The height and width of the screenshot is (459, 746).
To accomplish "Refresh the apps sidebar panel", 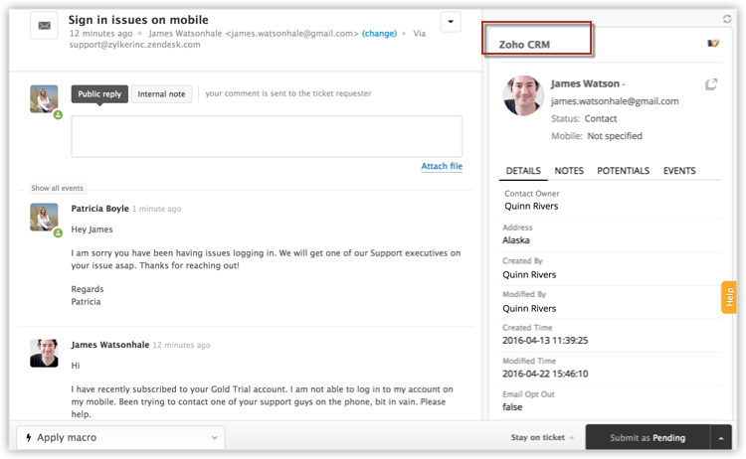I will coord(727,19).
